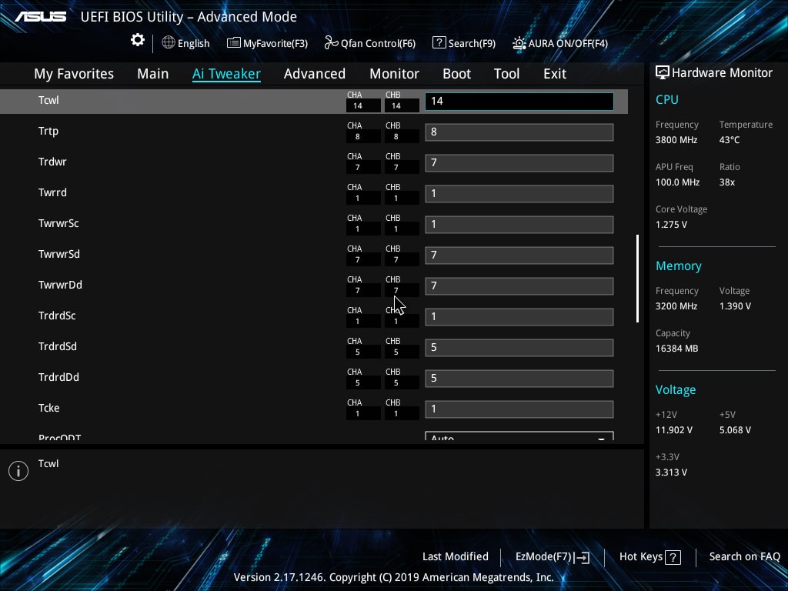Click the Core Voltage value 1.275 V

click(671, 225)
